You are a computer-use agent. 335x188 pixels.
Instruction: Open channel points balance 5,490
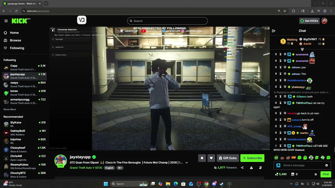point(281,174)
